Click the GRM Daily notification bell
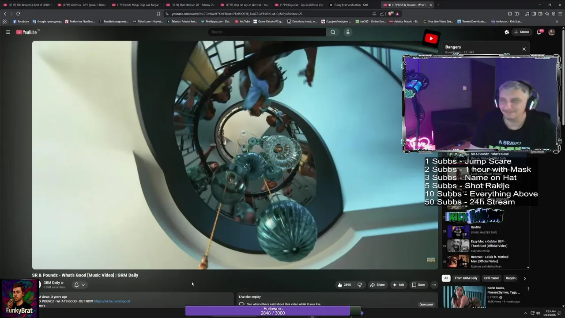This screenshot has width=565, height=318. click(x=76, y=285)
